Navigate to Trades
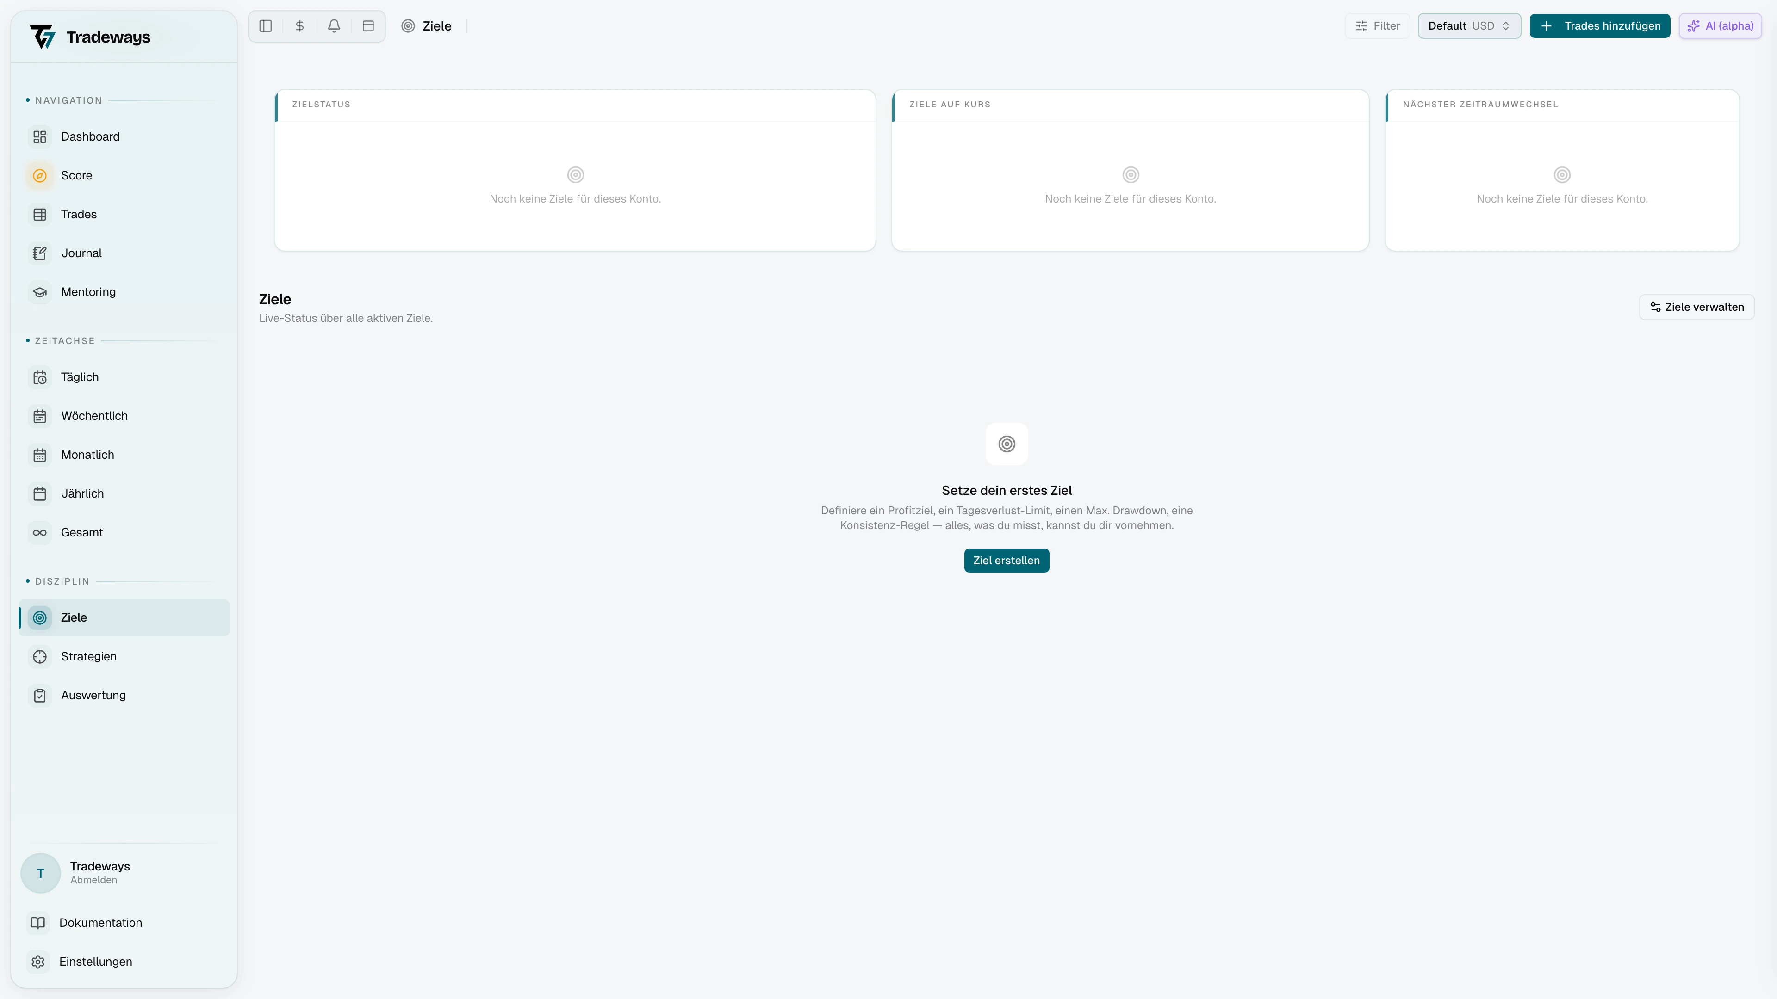 pos(124,215)
